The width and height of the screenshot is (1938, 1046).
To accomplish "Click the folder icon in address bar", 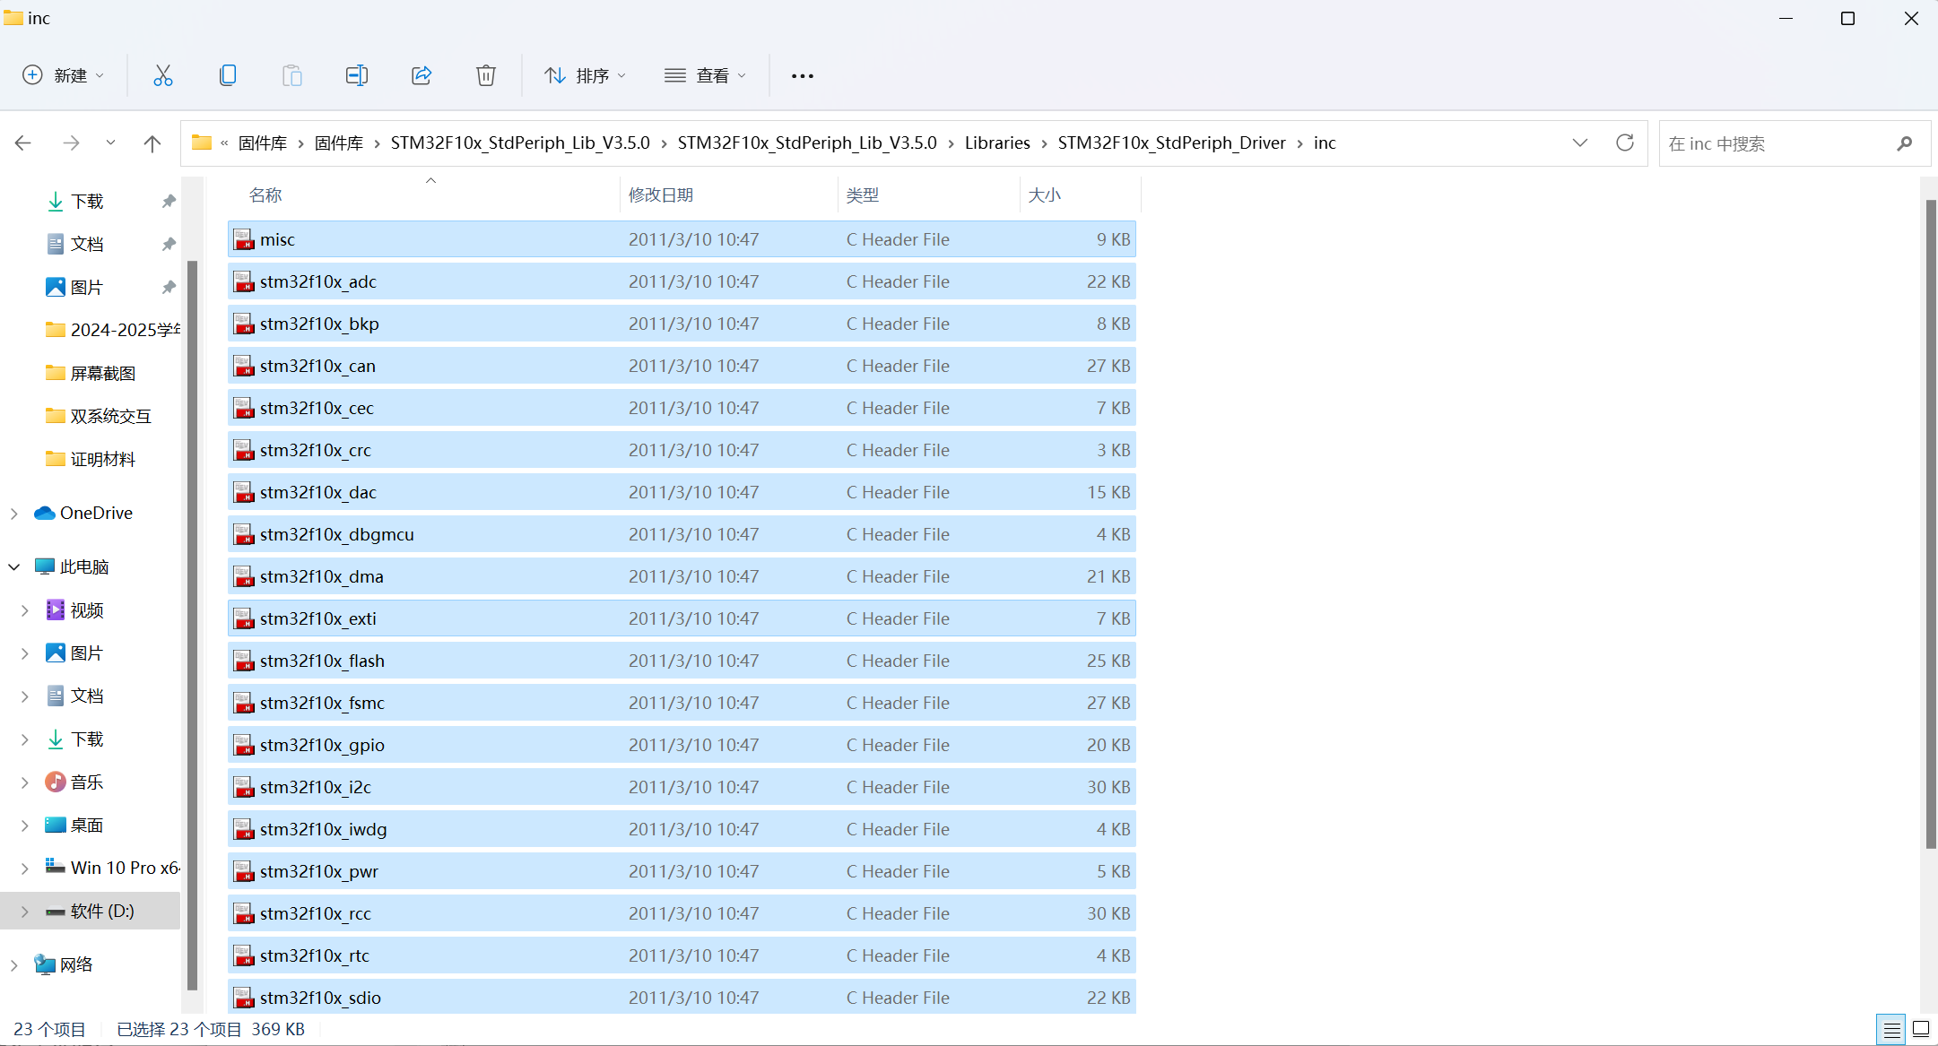I will click(202, 143).
